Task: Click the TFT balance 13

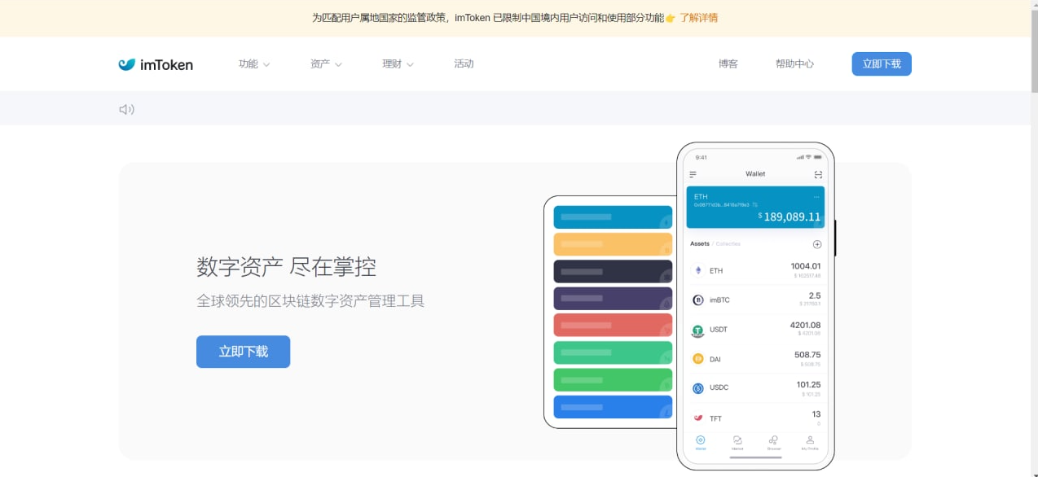Action: point(816,414)
